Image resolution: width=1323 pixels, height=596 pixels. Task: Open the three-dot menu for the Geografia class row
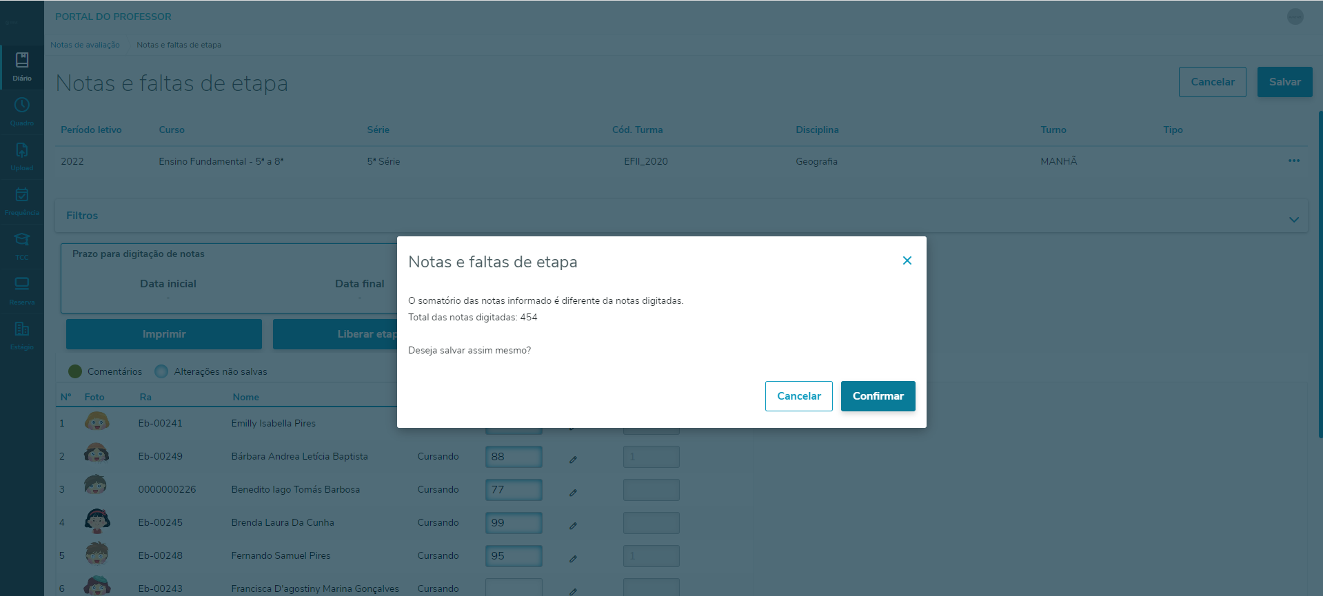pos(1294,161)
